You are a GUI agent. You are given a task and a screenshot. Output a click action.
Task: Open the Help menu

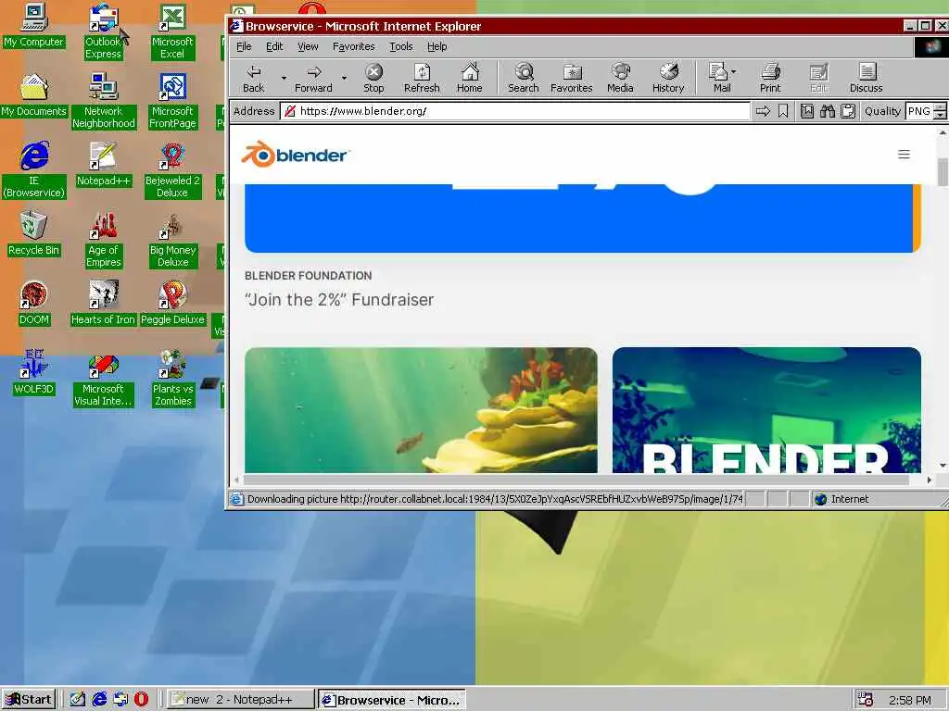click(437, 46)
